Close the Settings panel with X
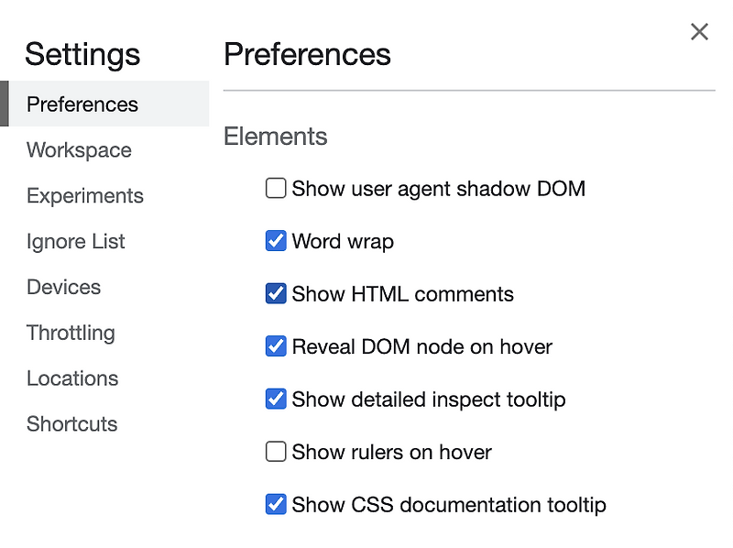Viewport: 733px width, 548px height. (x=699, y=32)
